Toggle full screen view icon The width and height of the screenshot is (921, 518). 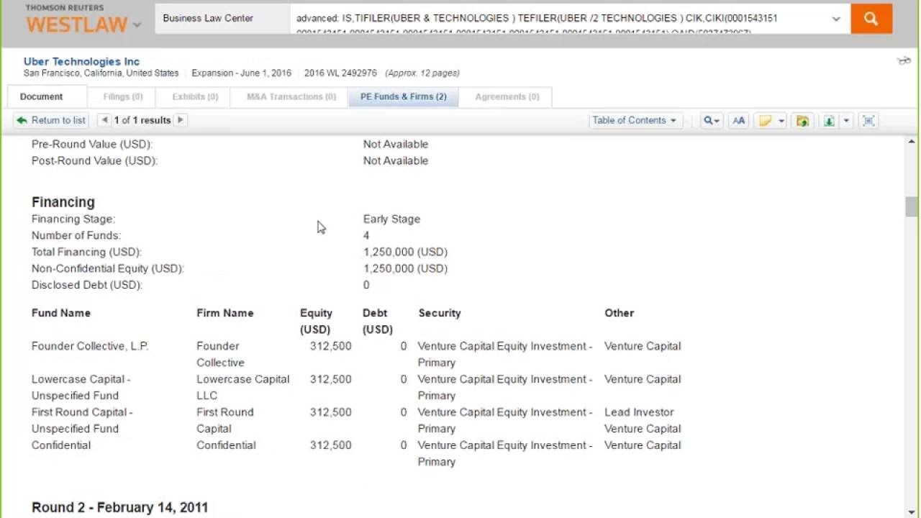pyautogui.click(x=868, y=121)
